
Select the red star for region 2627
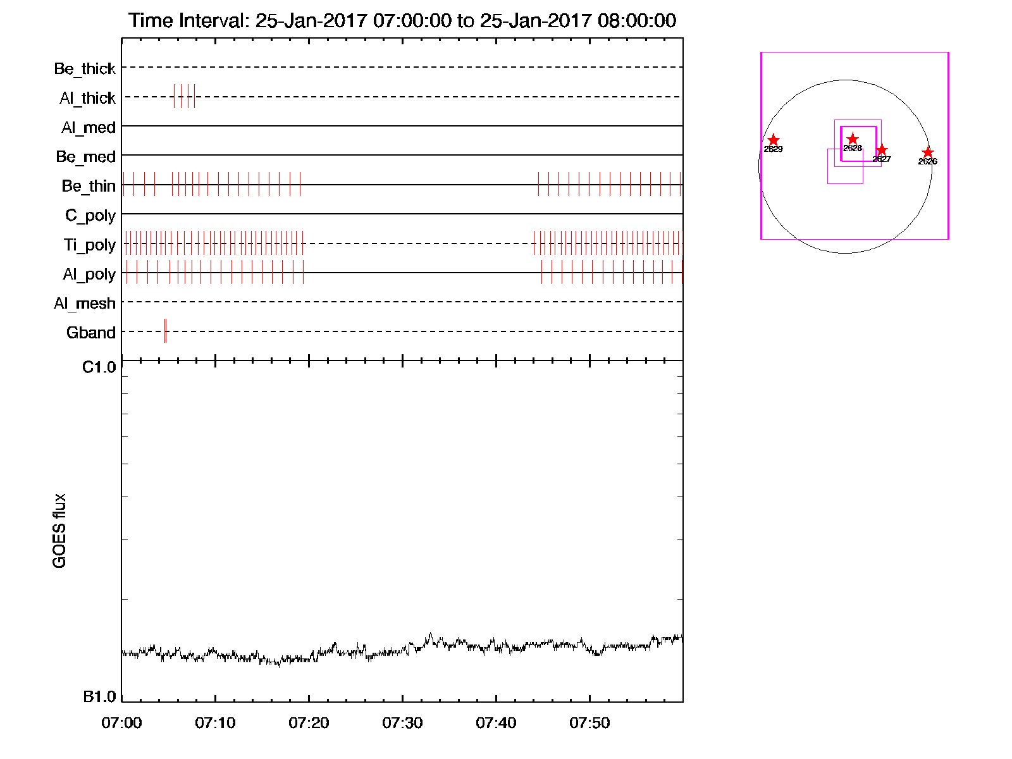882,150
